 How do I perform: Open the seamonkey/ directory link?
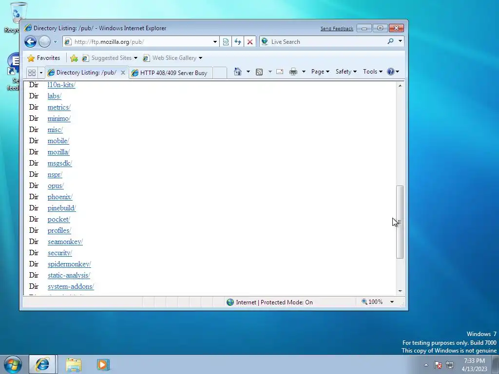(x=65, y=242)
